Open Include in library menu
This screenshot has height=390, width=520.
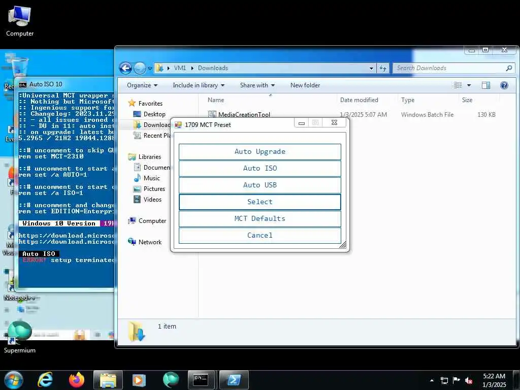pos(199,85)
